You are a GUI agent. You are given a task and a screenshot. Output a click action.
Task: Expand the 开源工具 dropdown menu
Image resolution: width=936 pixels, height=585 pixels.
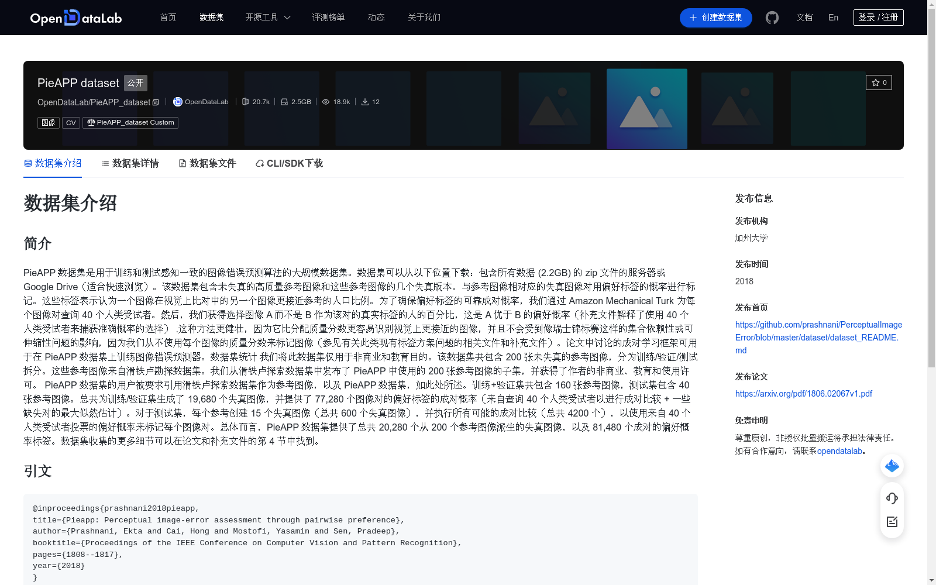coord(268,18)
